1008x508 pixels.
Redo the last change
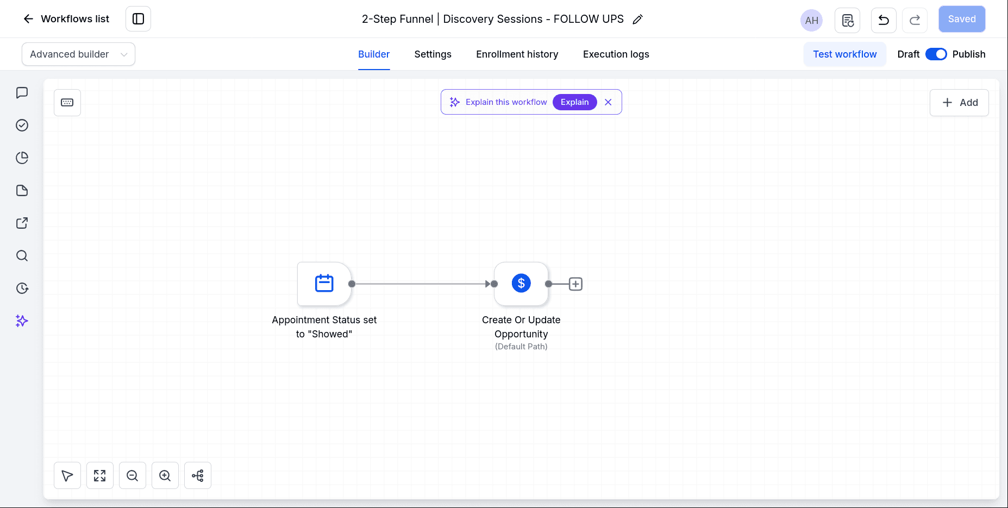(915, 20)
